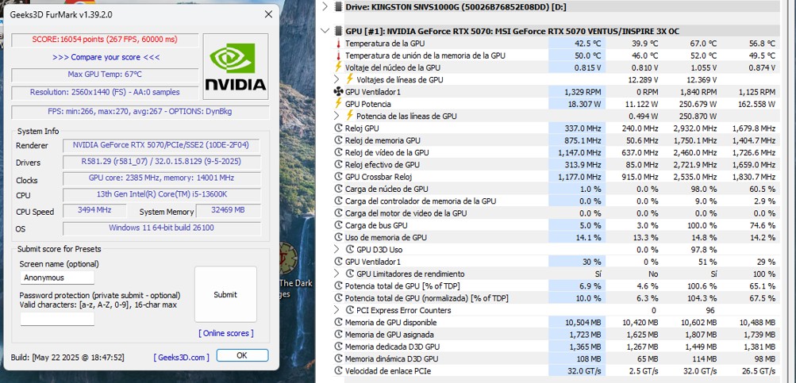The width and height of the screenshot is (796, 383).
Task: Click lightning icon beside Voltajes de líneas de GPU
Action: pyautogui.click(x=350, y=79)
